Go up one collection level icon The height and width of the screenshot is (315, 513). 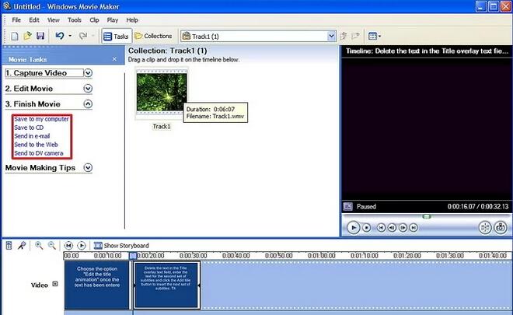(344, 36)
